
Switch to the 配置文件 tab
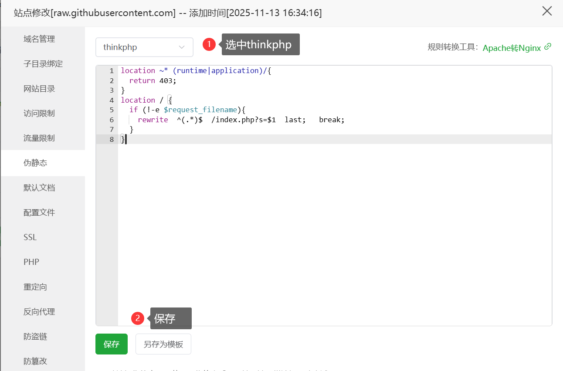tap(39, 213)
